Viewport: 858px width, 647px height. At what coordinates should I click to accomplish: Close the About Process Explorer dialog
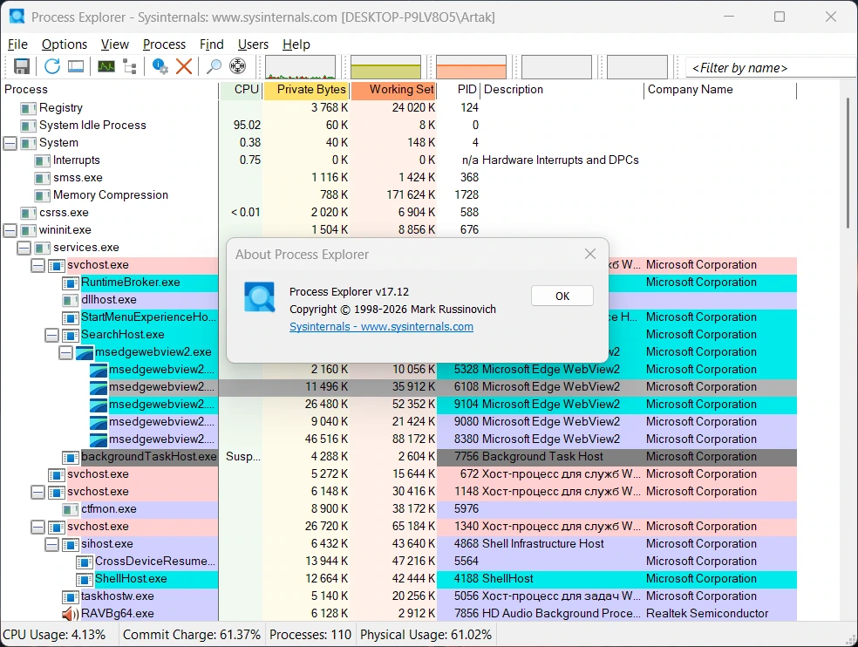pyautogui.click(x=589, y=254)
